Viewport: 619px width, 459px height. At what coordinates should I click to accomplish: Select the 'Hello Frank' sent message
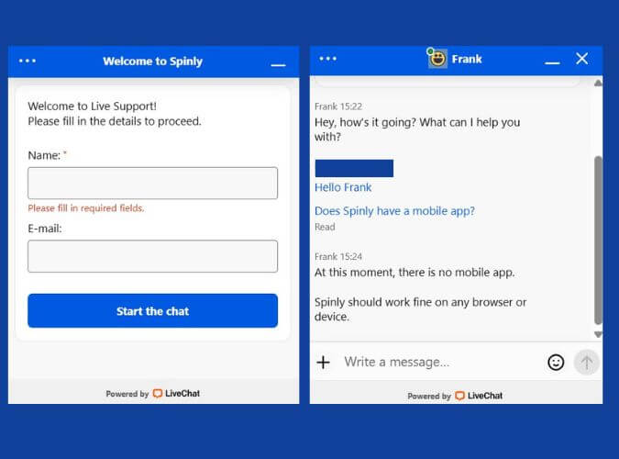point(343,187)
